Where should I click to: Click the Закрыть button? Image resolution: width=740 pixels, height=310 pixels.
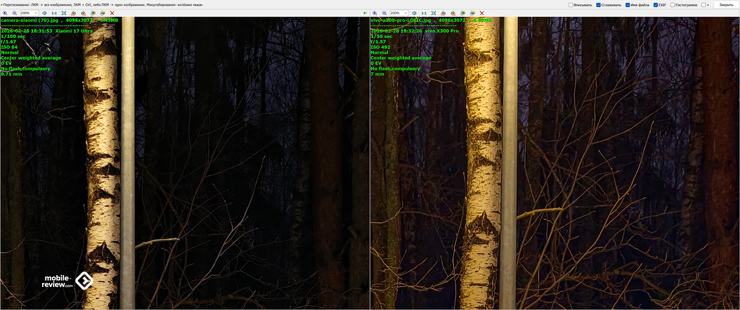(x=726, y=5)
